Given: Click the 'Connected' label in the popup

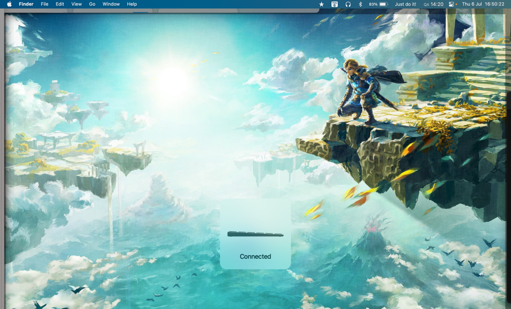Looking at the screenshot, I should (255, 257).
